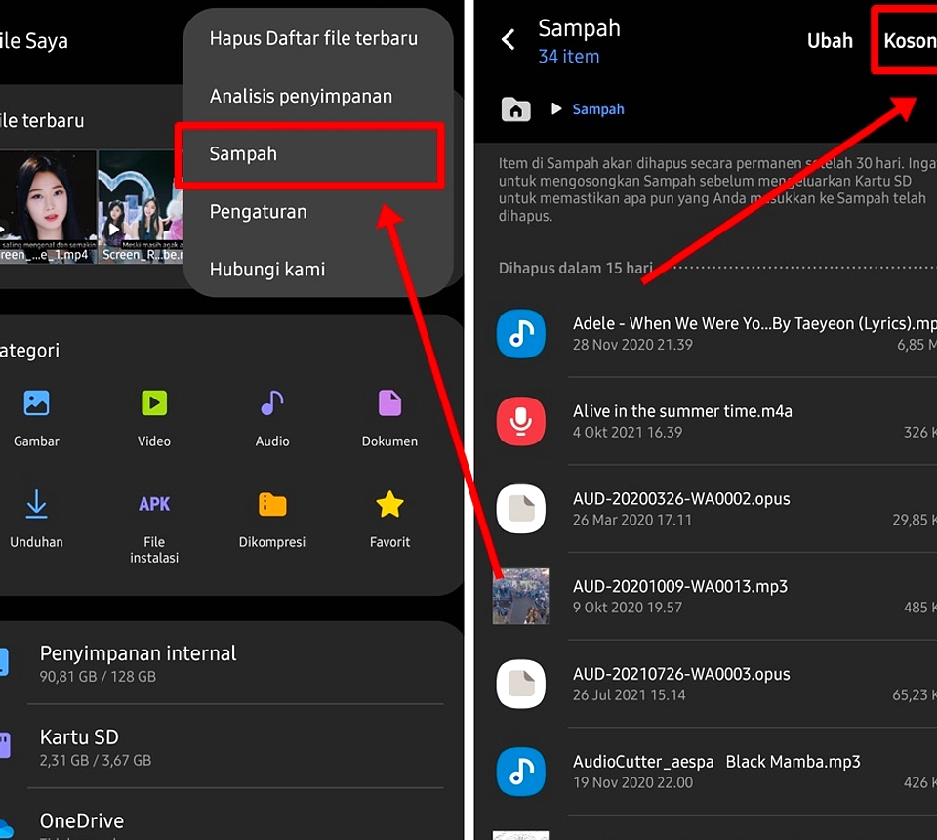The image size is (937, 840).
Task: Open the Unduhan downloads icon
Action: coord(36,504)
